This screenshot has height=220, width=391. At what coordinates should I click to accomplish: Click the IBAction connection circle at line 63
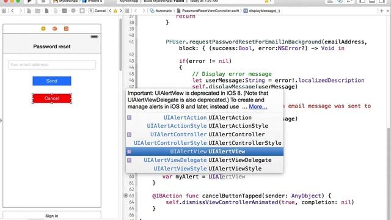pyautogui.click(x=126, y=196)
